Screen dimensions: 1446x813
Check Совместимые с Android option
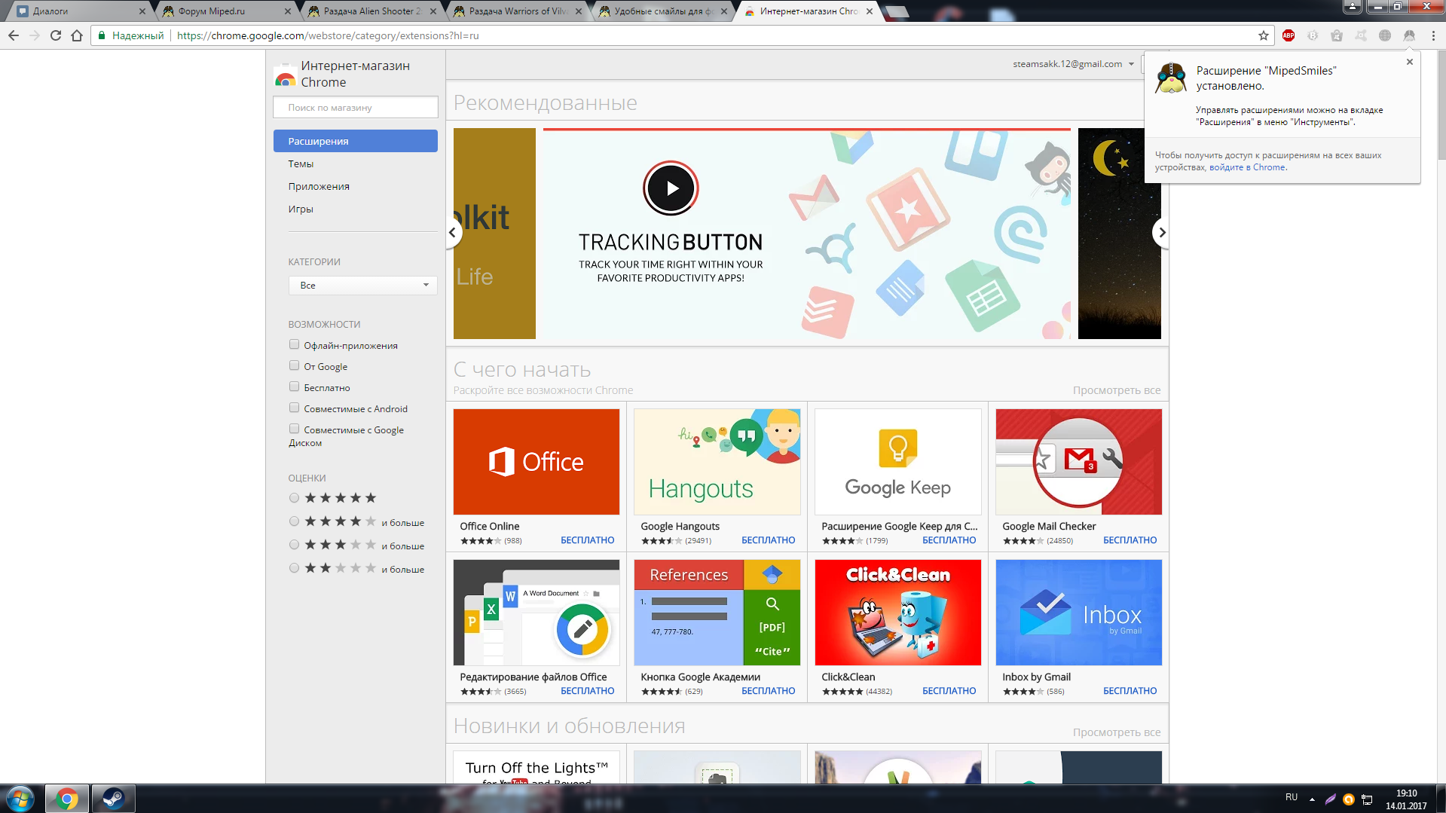(295, 408)
